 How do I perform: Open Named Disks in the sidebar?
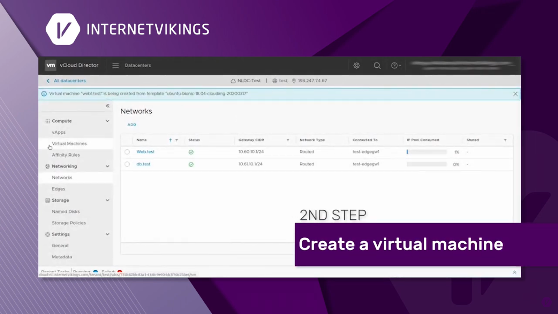point(66,211)
